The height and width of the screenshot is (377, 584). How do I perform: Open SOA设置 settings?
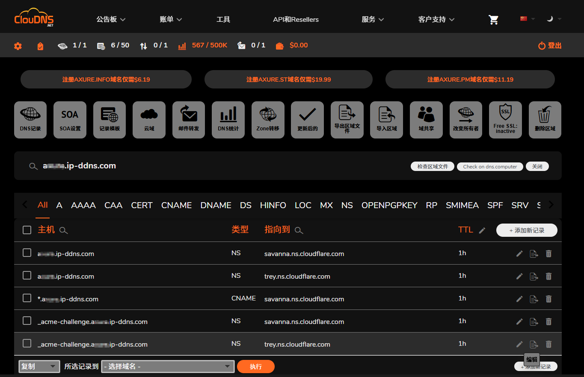(x=69, y=120)
